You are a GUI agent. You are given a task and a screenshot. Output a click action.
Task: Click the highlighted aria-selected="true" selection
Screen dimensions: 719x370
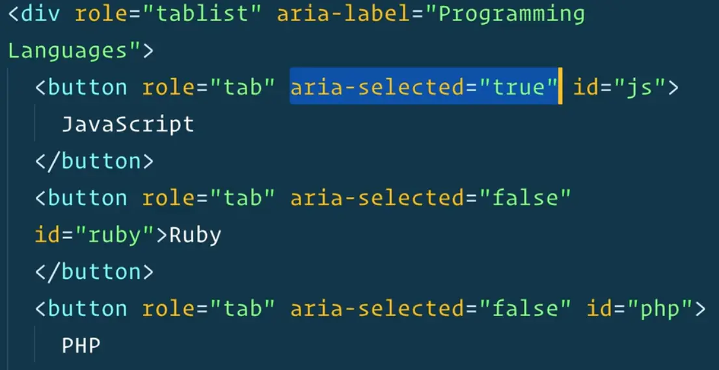point(424,87)
